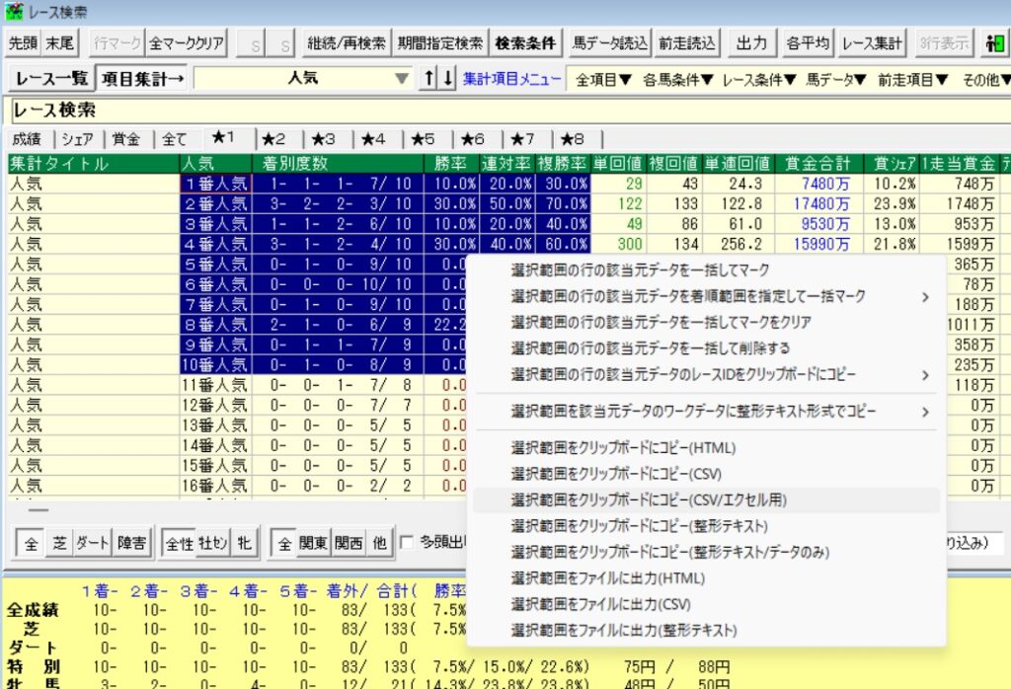Choose クリップボードにコピー(CSV) item

[706, 475]
